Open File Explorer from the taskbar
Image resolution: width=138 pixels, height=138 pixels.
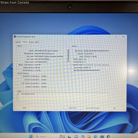tap(89, 137)
